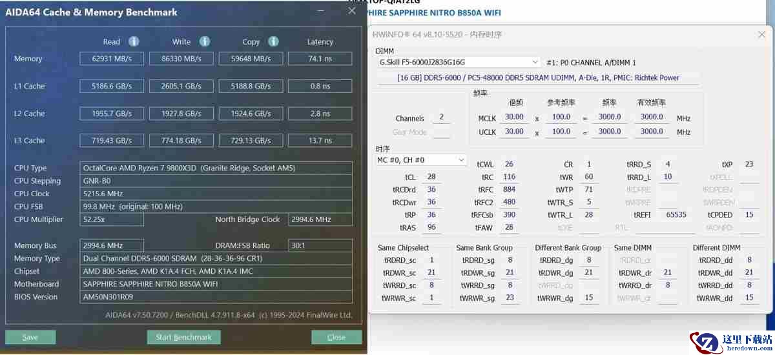Screen dimensions: 775x355
Task: Click the Motherboard SAPPHIRE NITRO B850A WIFI field
Action: (x=217, y=284)
